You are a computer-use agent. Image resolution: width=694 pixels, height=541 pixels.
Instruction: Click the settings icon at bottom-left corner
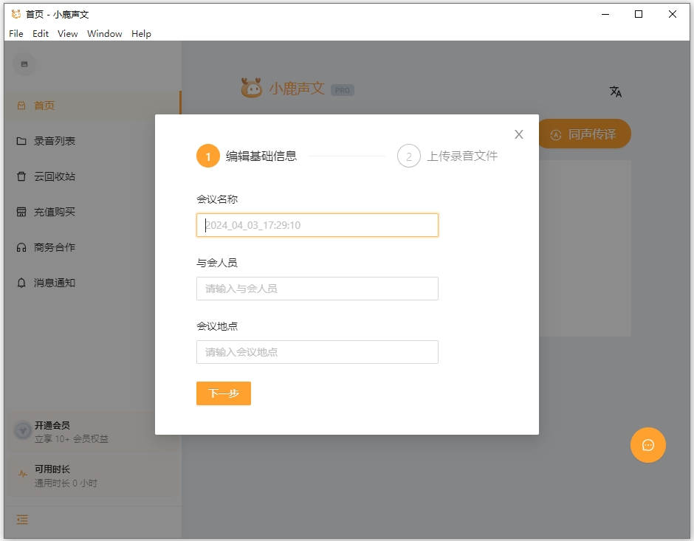pyautogui.click(x=21, y=520)
